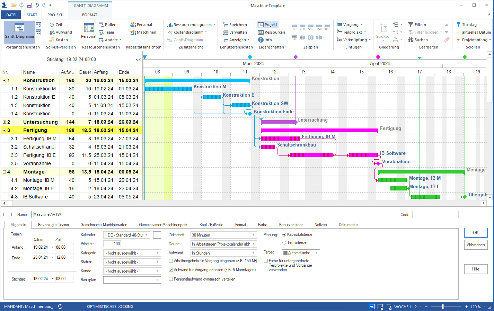Open the Zeitschritt dropdown

point(254,235)
